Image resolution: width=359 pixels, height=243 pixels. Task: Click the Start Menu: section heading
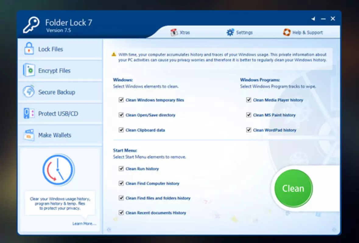pos(125,150)
